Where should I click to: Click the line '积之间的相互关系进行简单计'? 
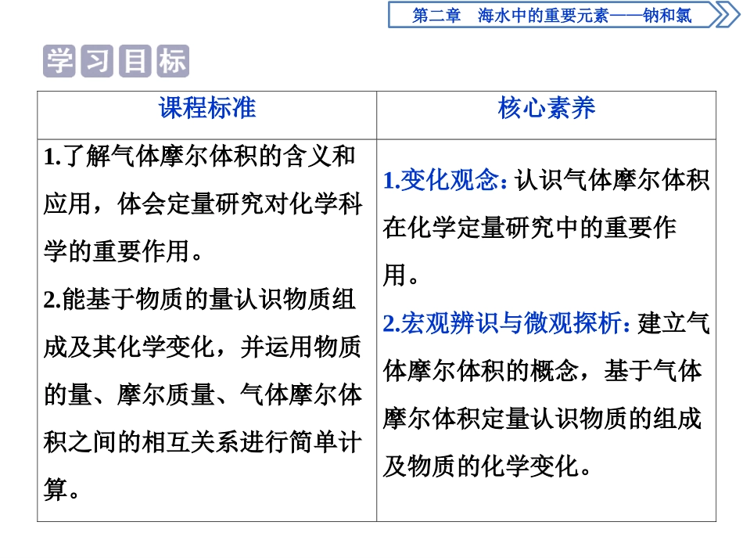coord(203,442)
